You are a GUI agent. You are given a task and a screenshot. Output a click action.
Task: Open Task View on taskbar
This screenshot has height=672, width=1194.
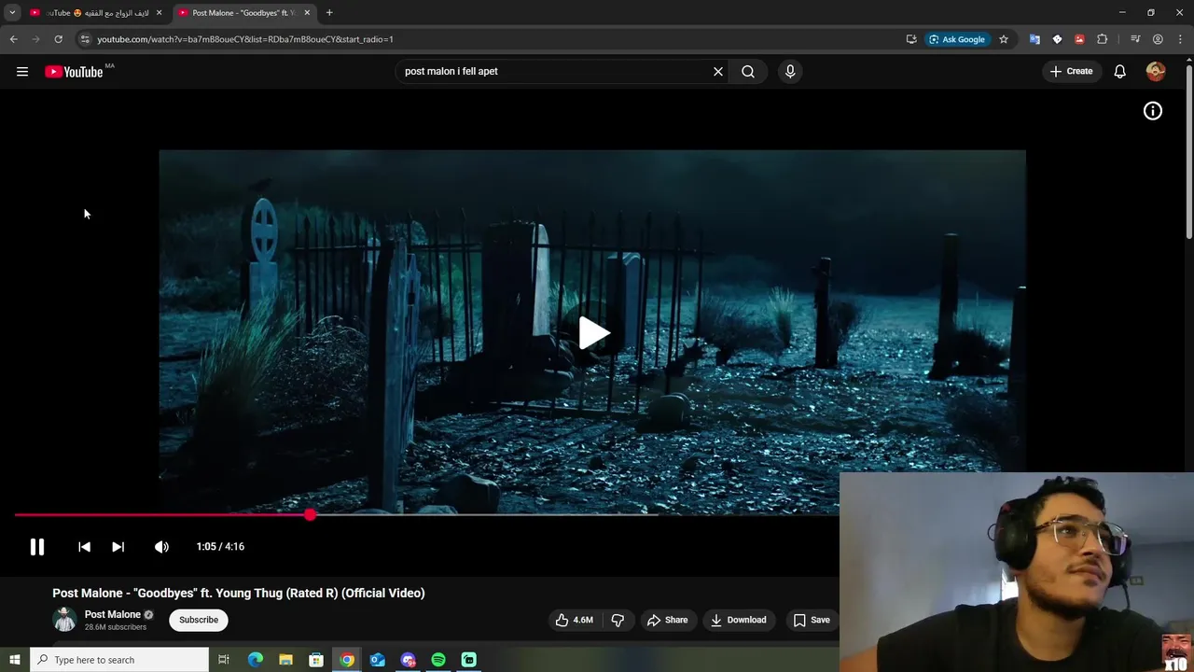tap(224, 660)
